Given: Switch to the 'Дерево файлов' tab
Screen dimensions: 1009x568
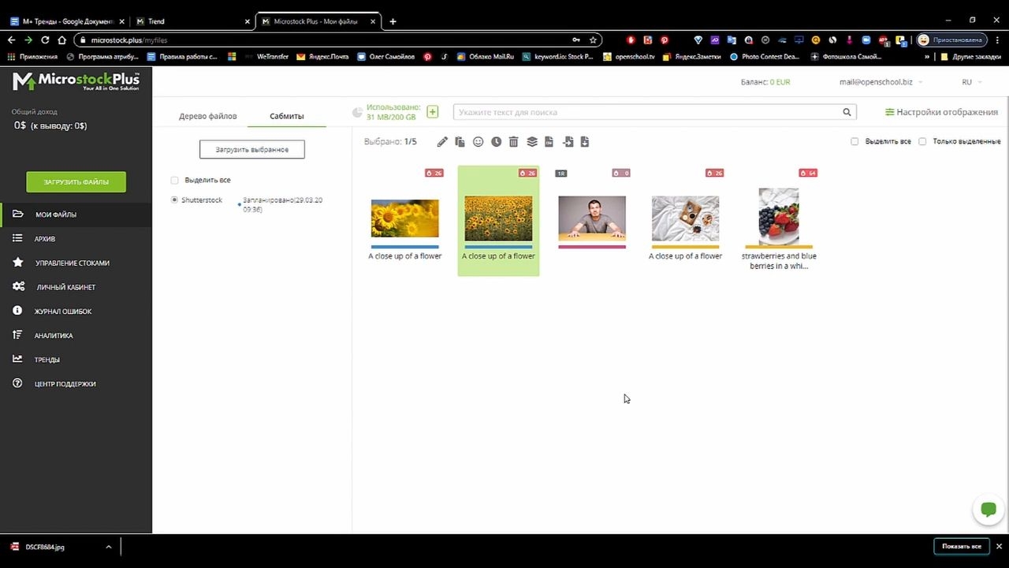Looking at the screenshot, I should tap(207, 116).
